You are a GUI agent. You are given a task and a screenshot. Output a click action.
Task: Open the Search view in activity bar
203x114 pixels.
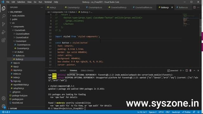(x=3, y=16)
